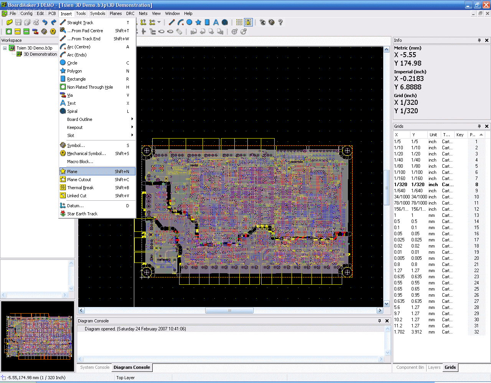
Task: Select the track drawing tool in toolbar
Action: coord(172,22)
